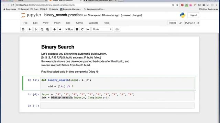Open the Kaggle bookmarks folder

pyautogui.click(x=54, y=9)
